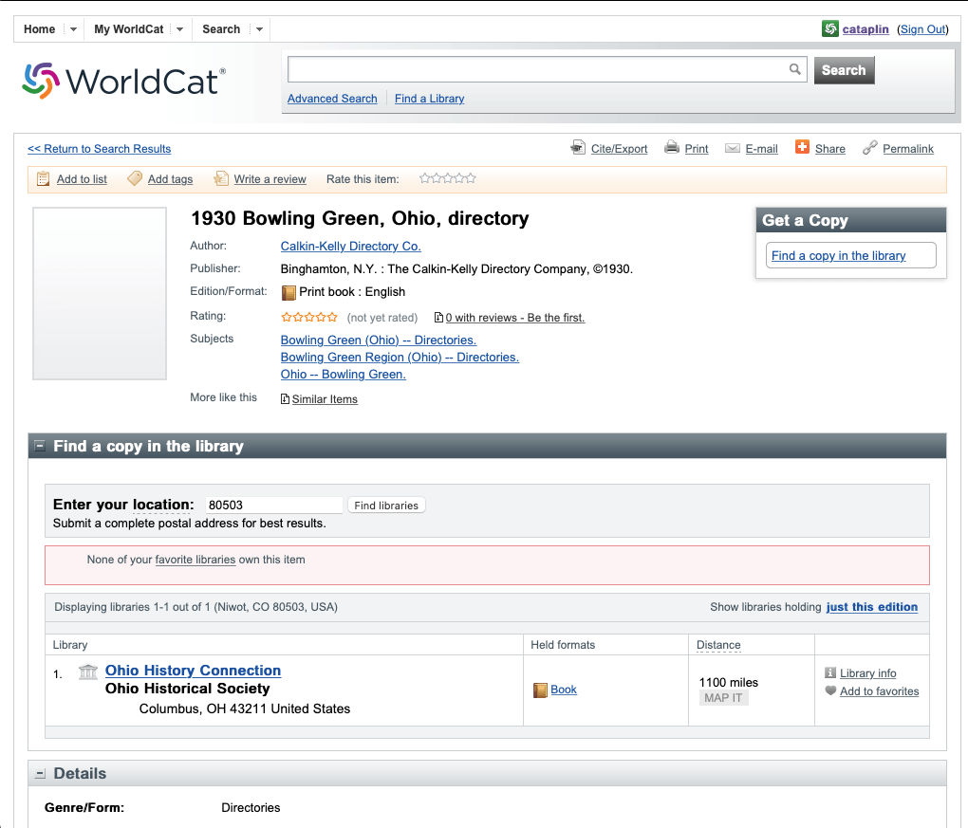Collapse the Details section
968x828 pixels.
click(x=40, y=774)
